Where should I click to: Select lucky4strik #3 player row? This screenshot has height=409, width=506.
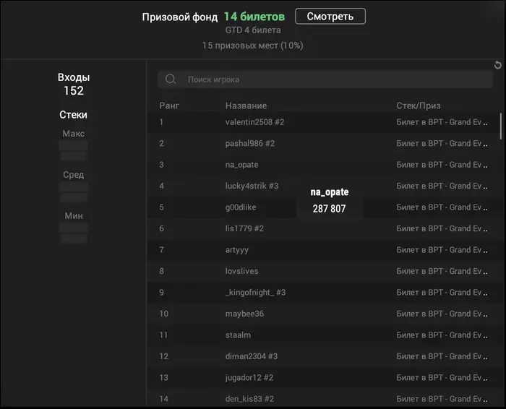(252, 186)
